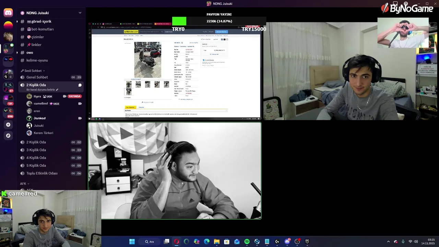Image resolution: width=439 pixels, height=247 pixels.
Task: Edit channel status pencil icon
Action: pos(57,90)
